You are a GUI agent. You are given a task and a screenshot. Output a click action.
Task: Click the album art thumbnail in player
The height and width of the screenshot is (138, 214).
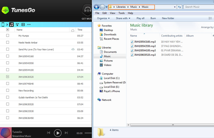pyautogui.click(x=6, y=133)
